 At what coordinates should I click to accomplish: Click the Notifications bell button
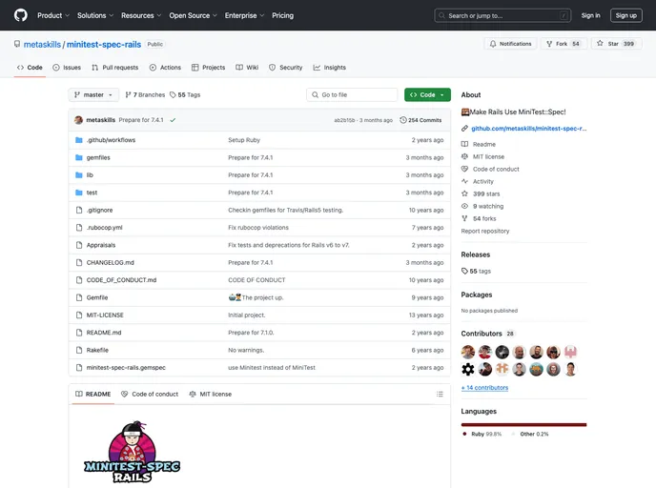point(510,44)
